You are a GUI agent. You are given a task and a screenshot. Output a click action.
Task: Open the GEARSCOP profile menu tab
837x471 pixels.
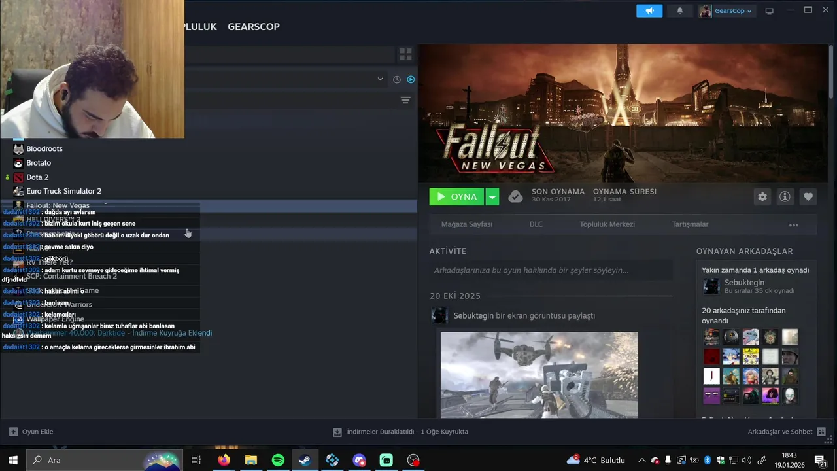point(254,27)
